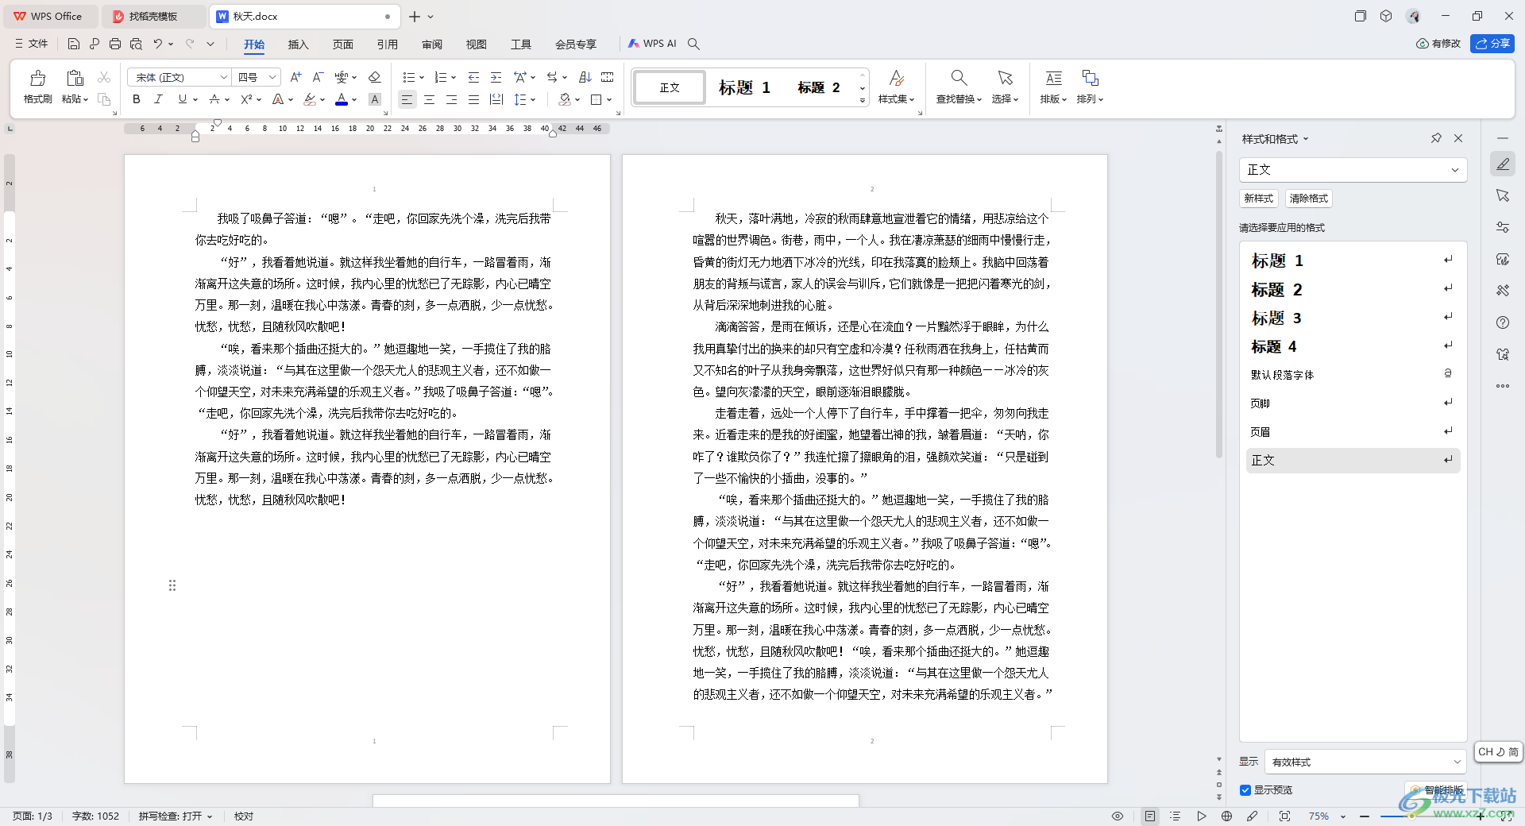Click the print icon in quick access toolbar
Viewport: 1525px width, 826px height.
115,44
